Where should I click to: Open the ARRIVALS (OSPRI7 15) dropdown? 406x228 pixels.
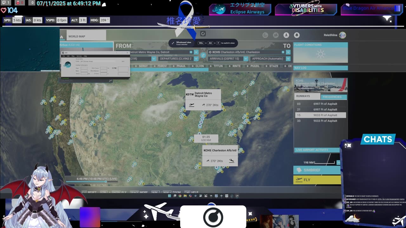(x=228, y=59)
